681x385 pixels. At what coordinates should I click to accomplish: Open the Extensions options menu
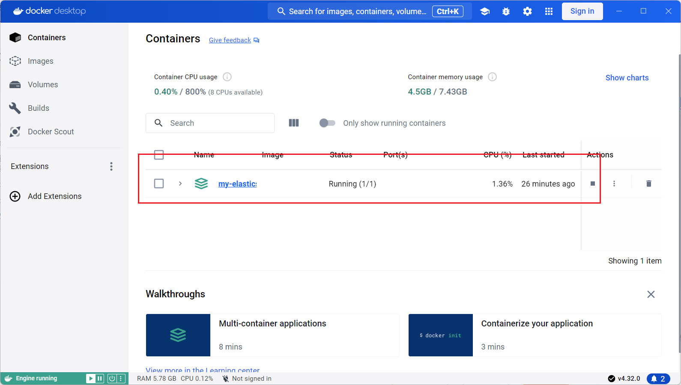111,166
